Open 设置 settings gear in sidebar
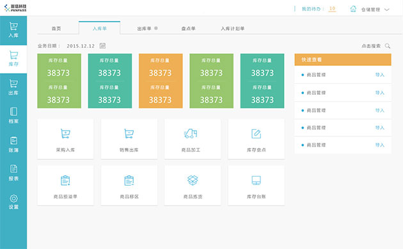This screenshot has height=249, width=403. [x=13, y=198]
